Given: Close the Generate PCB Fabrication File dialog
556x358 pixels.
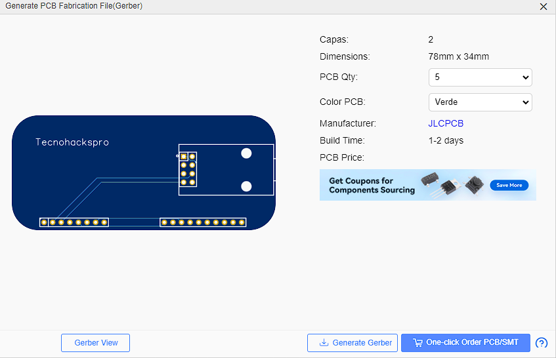Looking at the screenshot, I should click(543, 7).
